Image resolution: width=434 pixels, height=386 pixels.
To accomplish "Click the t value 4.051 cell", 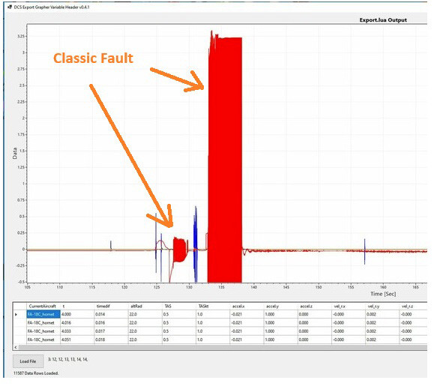I will click(77, 340).
